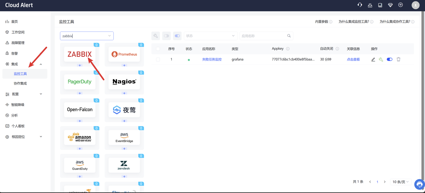Switch language via the globe icon
This screenshot has width=425, height=193.
tap(401, 5)
